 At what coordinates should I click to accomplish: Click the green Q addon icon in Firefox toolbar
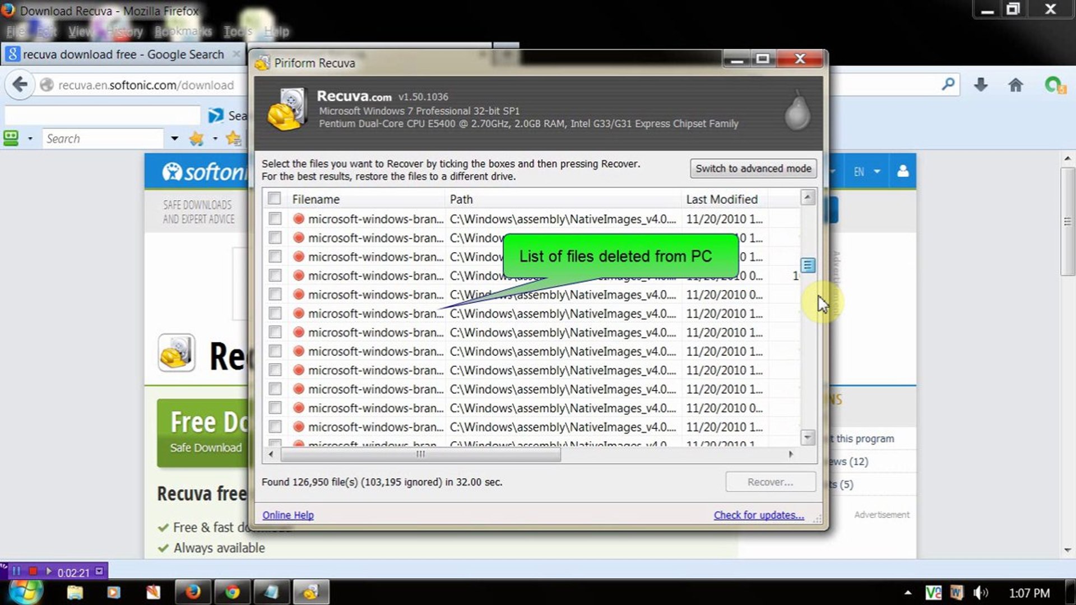pyautogui.click(x=1055, y=85)
